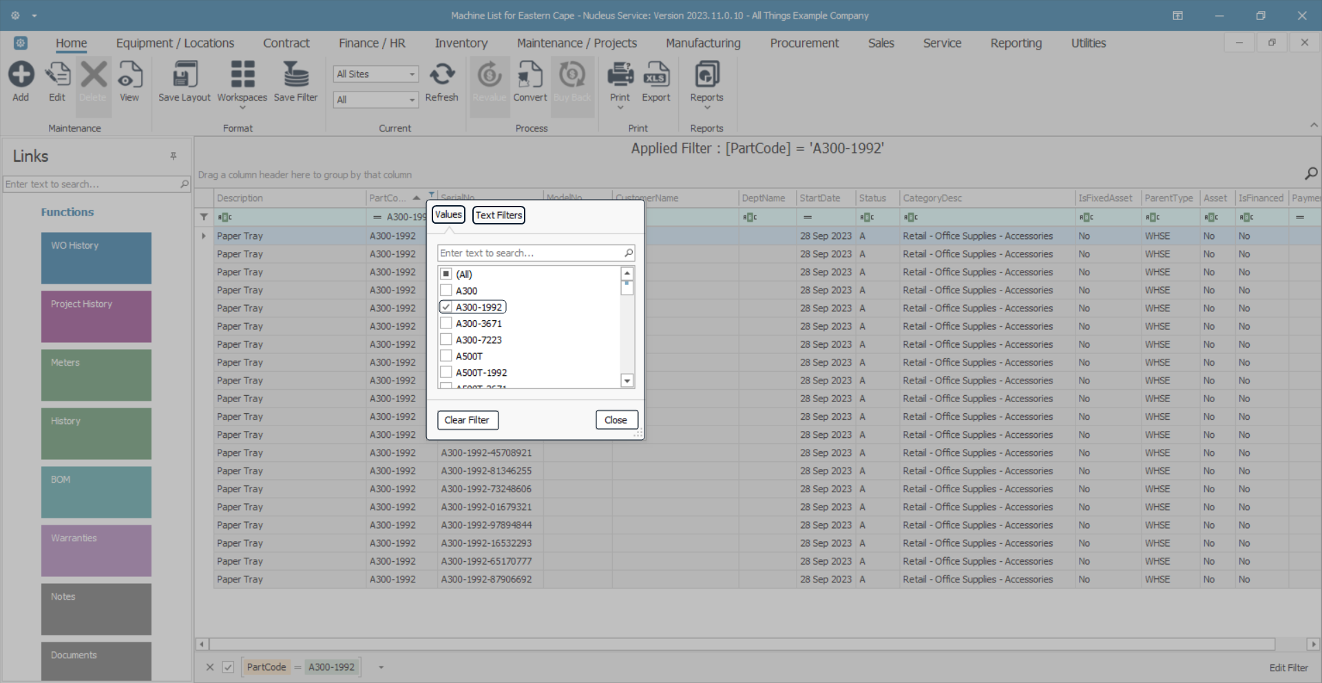Open the Inventory ribbon tab

pyautogui.click(x=461, y=43)
